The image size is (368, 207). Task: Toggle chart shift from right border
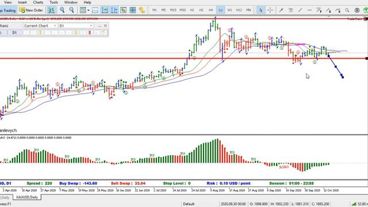point(114,10)
